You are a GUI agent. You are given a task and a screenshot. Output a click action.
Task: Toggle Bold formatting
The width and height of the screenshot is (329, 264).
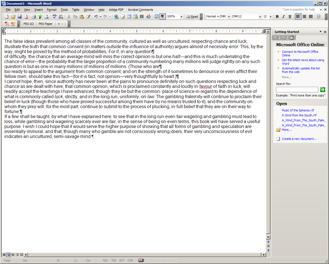(277, 17)
